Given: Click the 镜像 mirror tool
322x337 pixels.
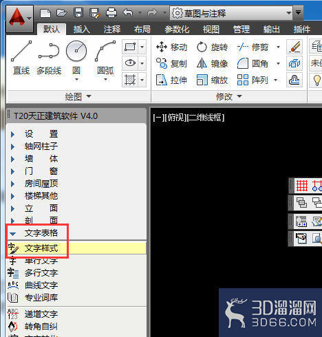Looking at the screenshot, I should [x=212, y=63].
